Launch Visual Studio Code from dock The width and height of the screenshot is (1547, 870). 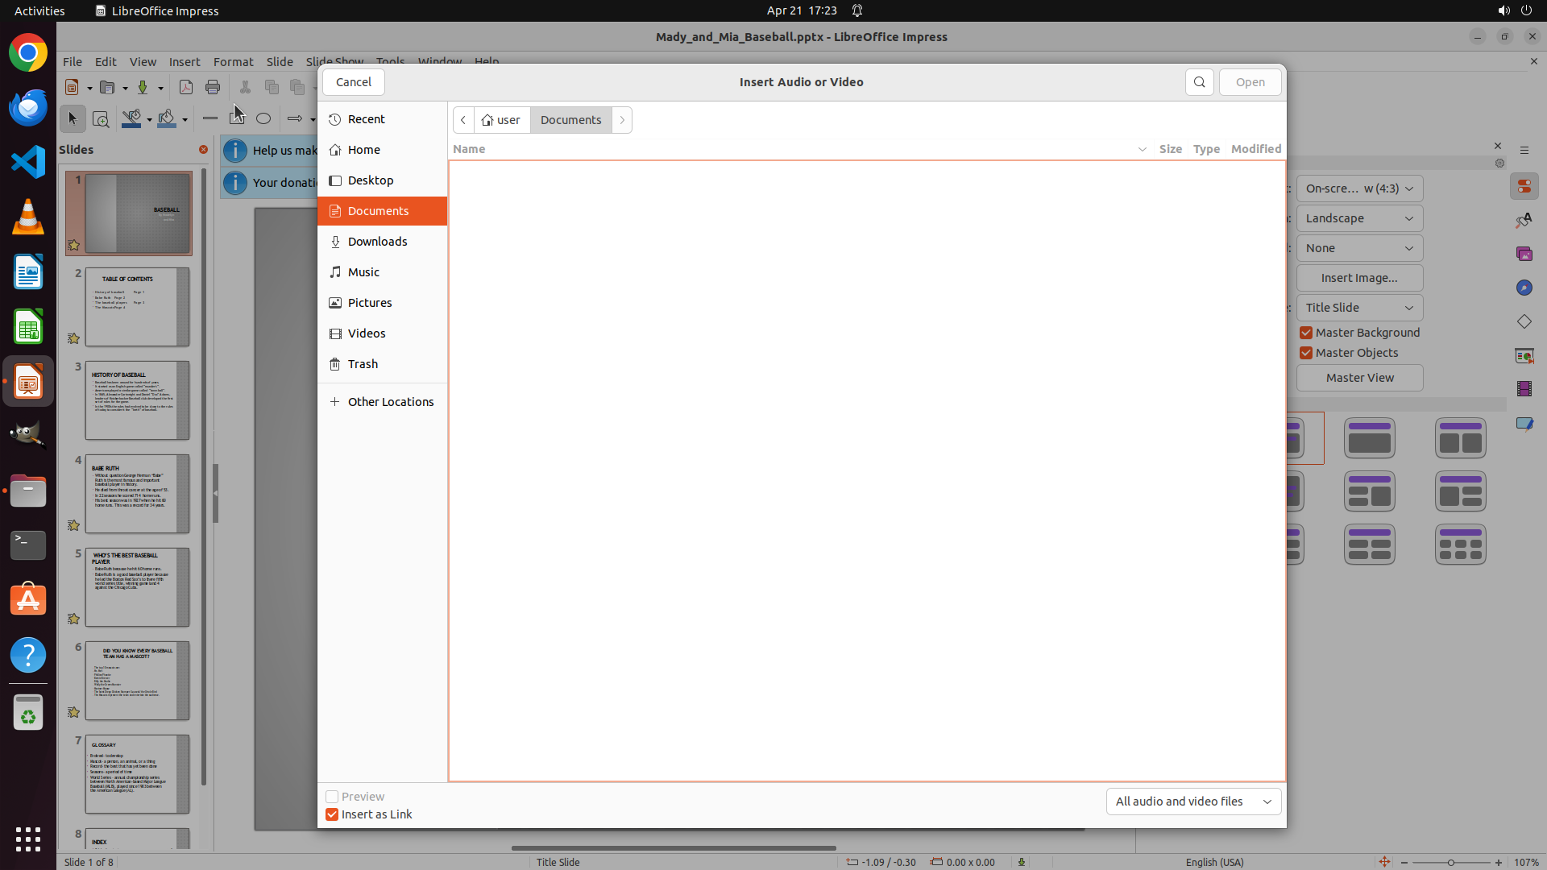click(x=28, y=162)
